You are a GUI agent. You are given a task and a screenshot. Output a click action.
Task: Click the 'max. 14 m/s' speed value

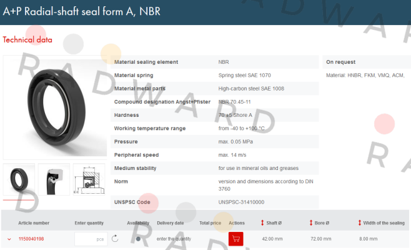(x=232, y=155)
